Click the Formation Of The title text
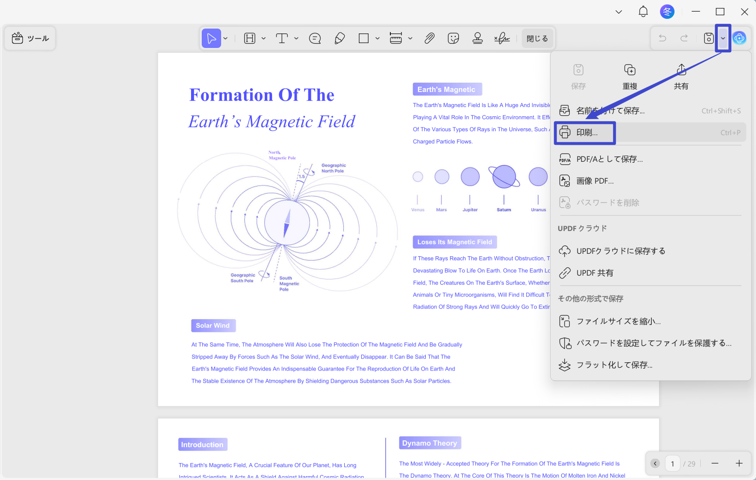This screenshot has height=480, width=756. tap(262, 95)
